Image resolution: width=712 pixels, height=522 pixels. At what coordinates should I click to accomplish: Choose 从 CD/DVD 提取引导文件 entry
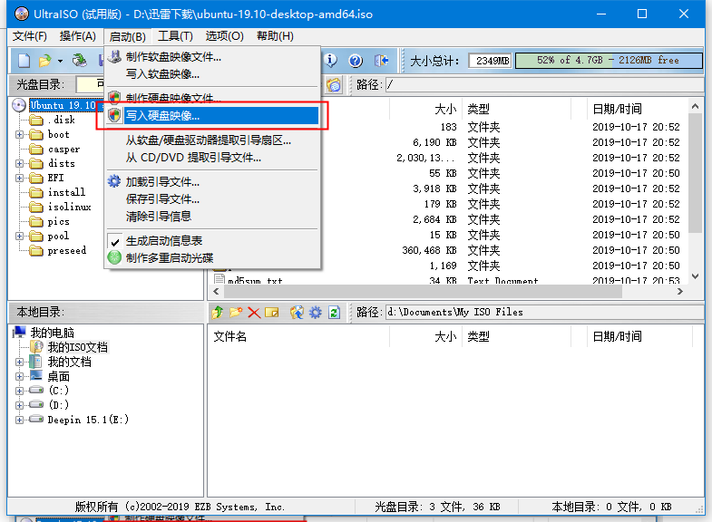pos(212,158)
